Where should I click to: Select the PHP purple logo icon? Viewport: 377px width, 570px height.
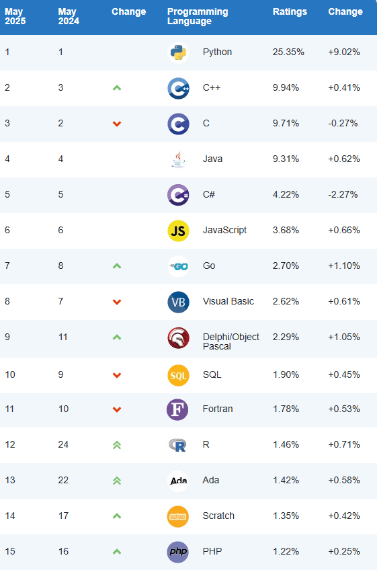point(178,552)
